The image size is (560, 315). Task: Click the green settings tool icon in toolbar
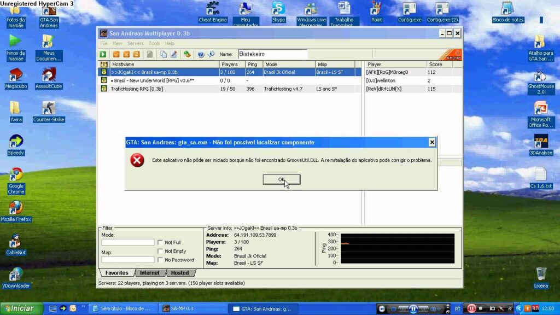click(x=187, y=54)
